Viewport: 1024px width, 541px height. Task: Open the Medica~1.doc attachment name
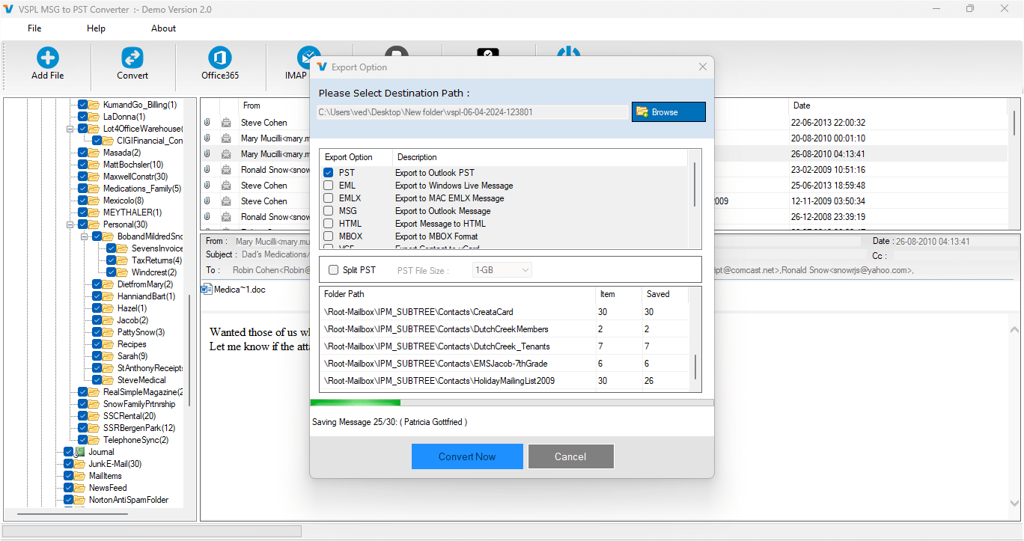[240, 290]
